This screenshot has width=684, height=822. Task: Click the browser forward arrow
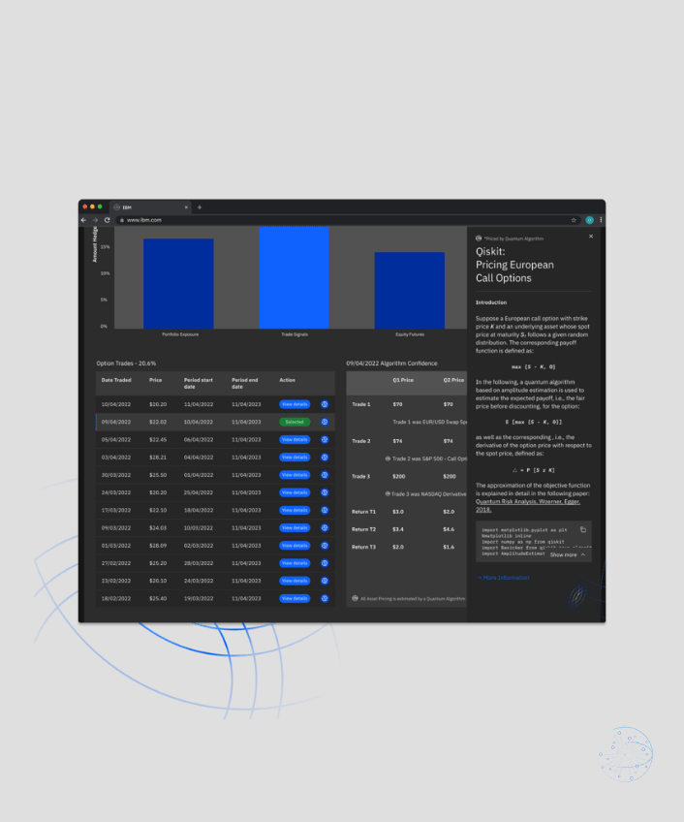95,220
